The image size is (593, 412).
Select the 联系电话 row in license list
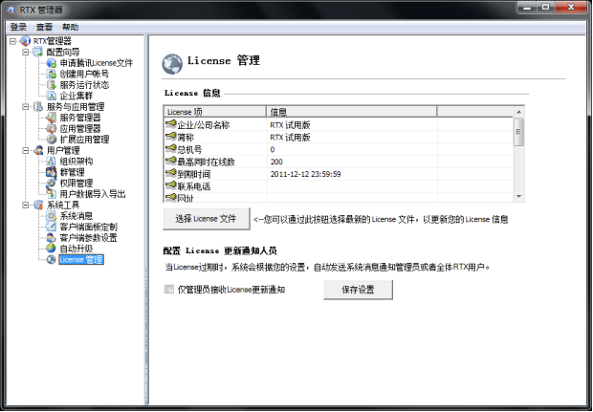tap(339, 186)
